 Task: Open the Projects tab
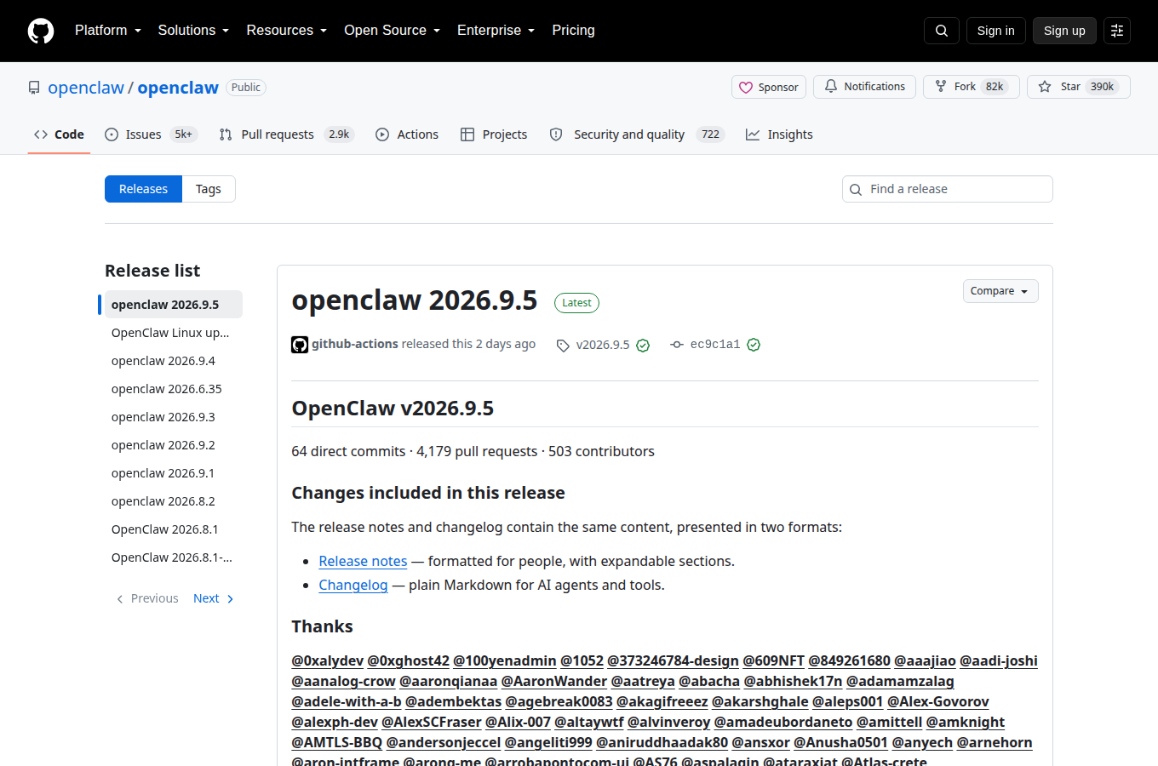[494, 134]
